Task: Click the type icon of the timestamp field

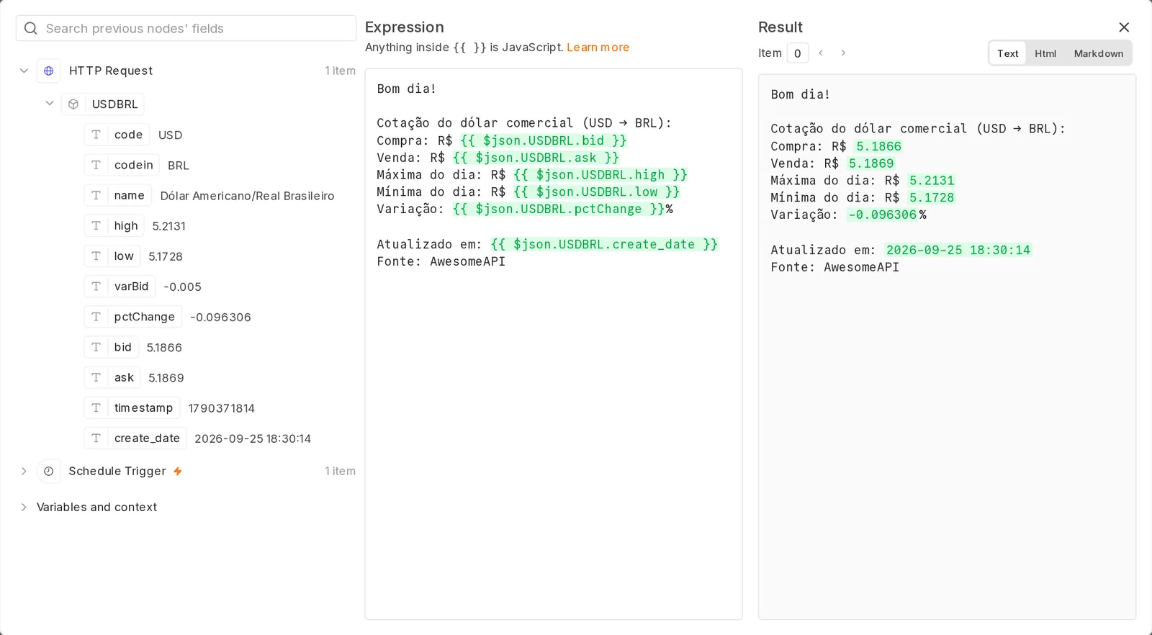Action: tap(96, 407)
